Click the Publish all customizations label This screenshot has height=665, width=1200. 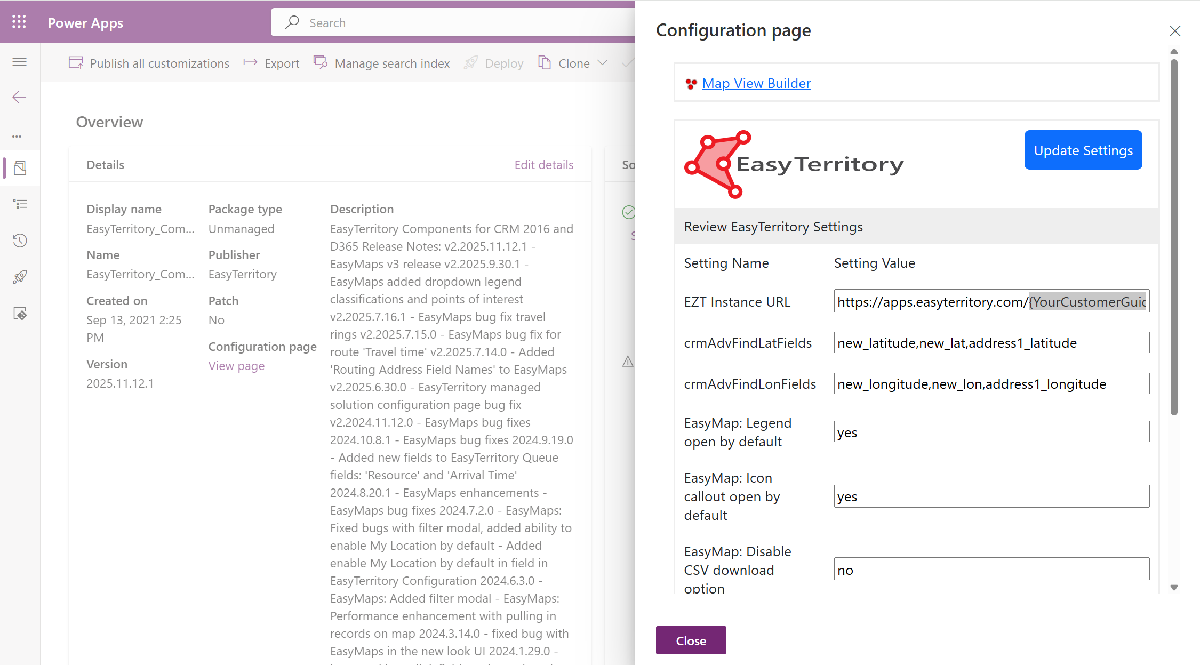(159, 63)
